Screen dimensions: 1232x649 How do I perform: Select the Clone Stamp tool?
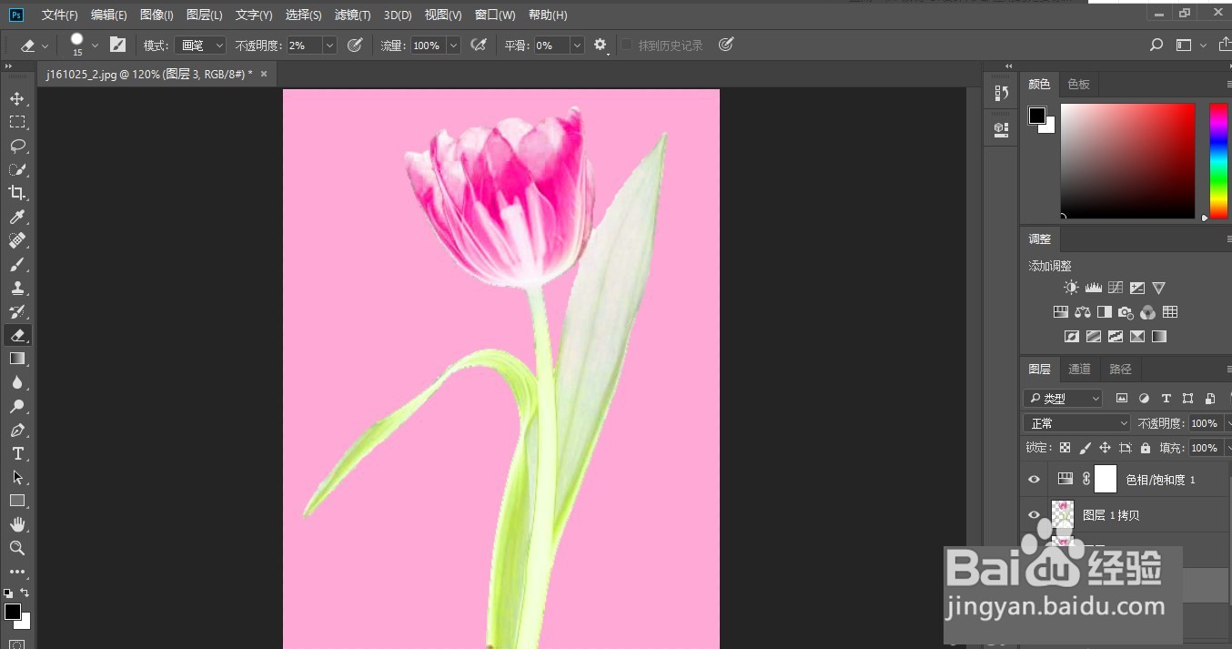17,288
